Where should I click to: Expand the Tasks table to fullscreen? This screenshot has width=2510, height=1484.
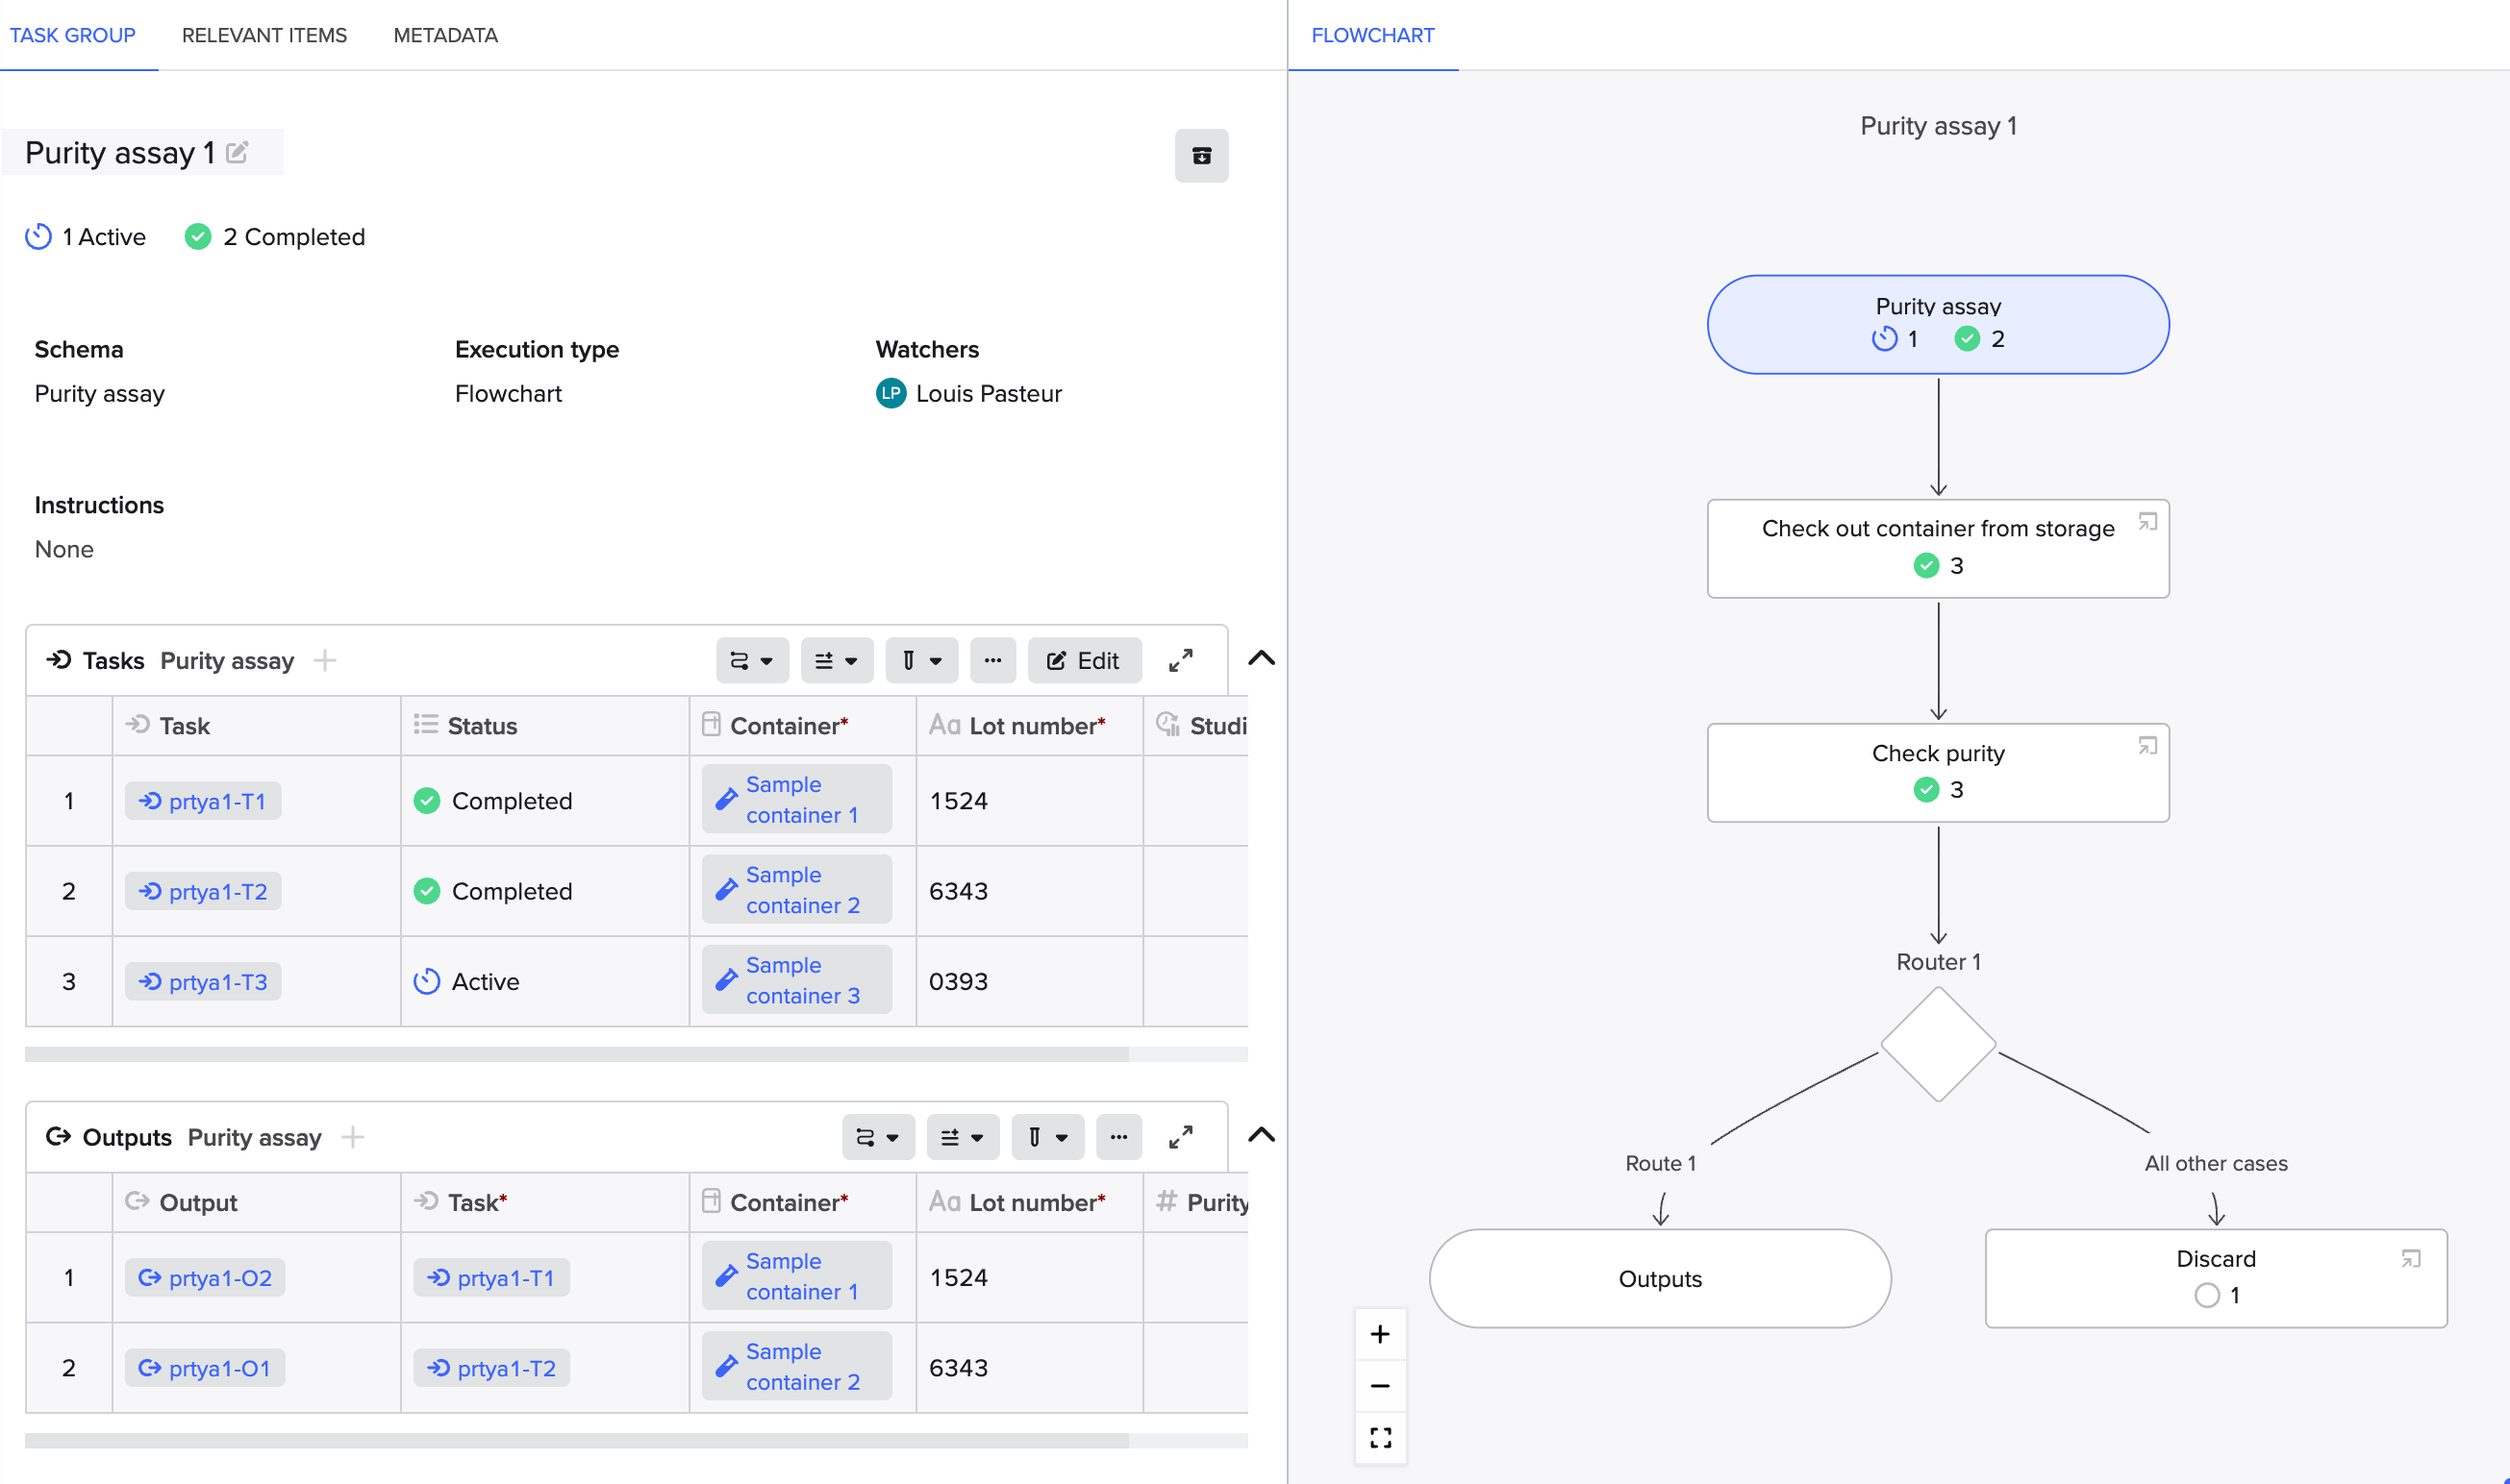tap(1181, 660)
